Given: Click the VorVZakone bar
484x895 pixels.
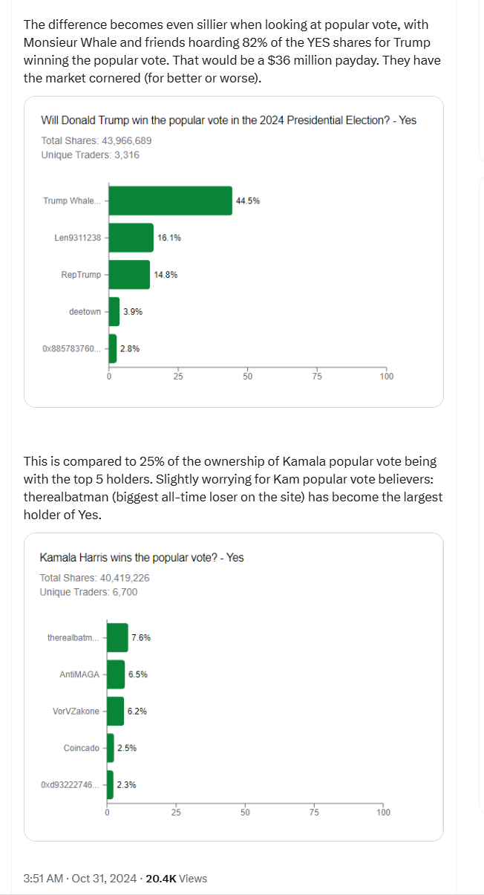Looking at the screenshot, I should click(115, 711).
